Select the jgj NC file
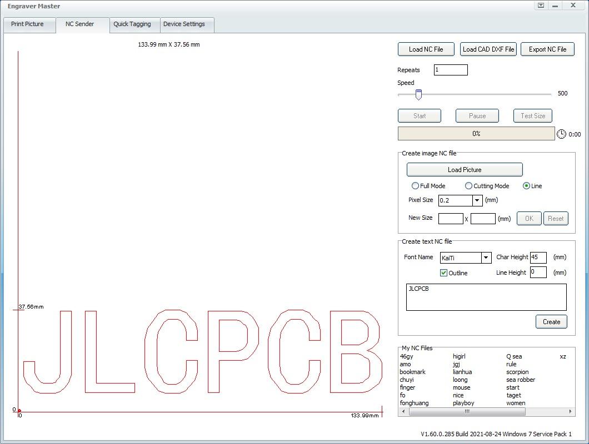Image resolution: width=589 pixels, height=444 pixels. 456,365
